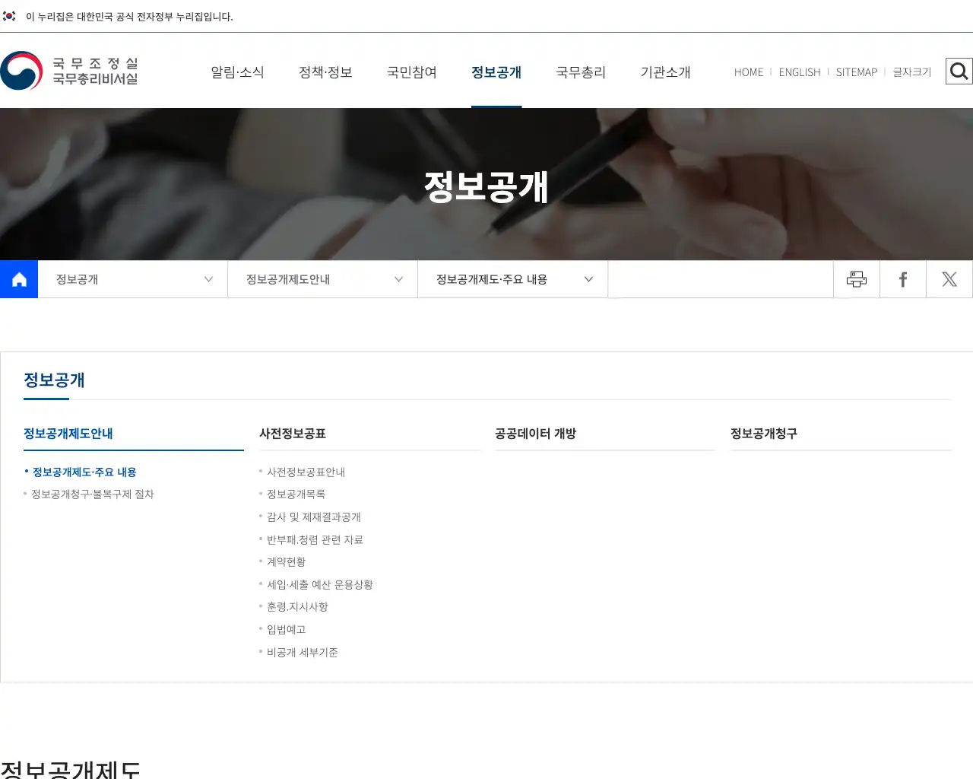
Task: Select the 정보공개제도안내 section heading
Action: [68, 434]
